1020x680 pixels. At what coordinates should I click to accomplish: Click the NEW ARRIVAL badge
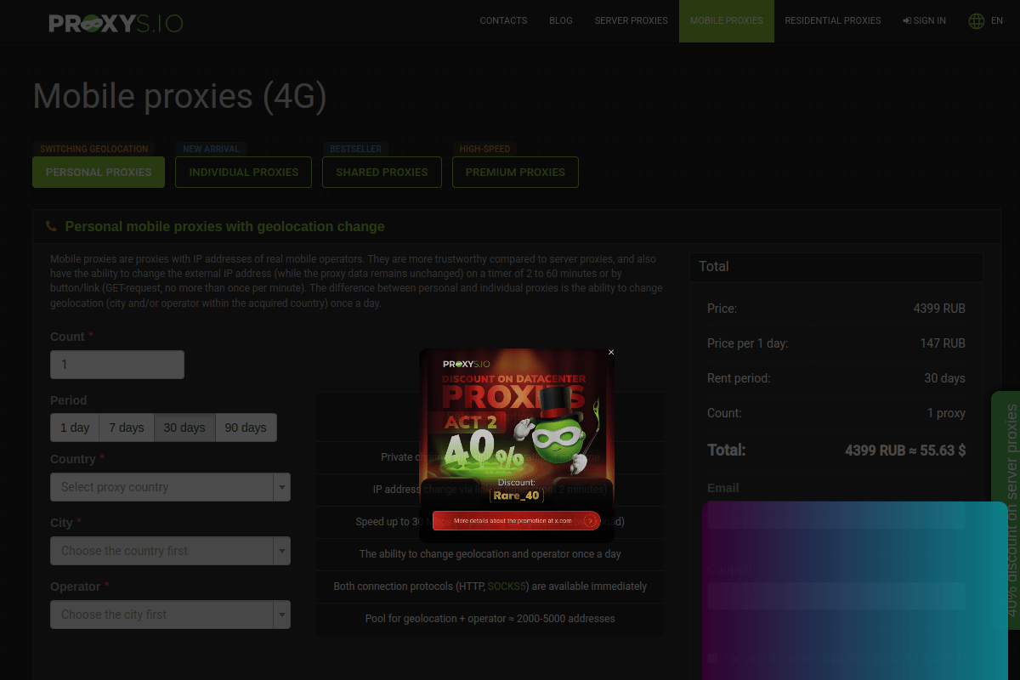click(212, 149)
